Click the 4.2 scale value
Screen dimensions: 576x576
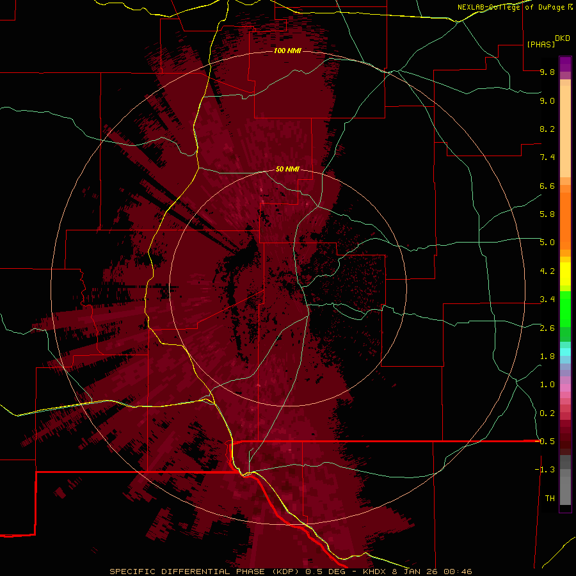coord(547,271)
